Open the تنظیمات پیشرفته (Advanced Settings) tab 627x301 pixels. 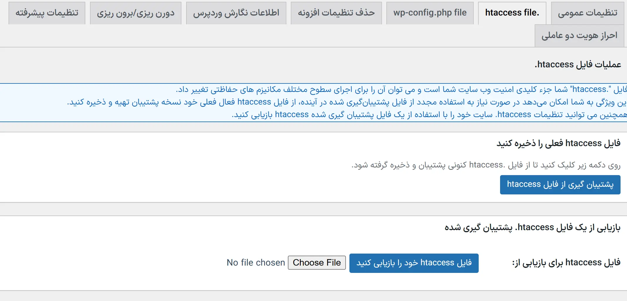coord(47,13)
